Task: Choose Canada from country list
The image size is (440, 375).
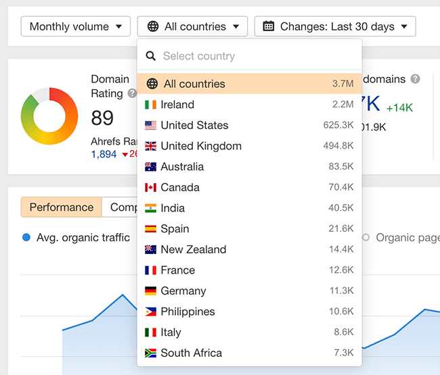Action: pyautogui.click(x=250, y=187)
